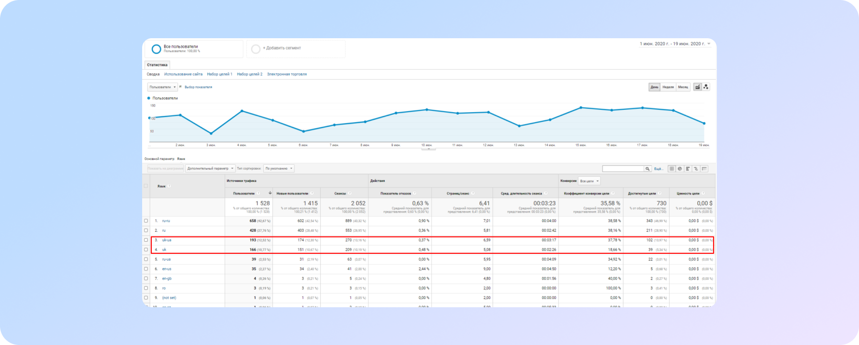The image size is (859, 345).
Task: Click the Показать на диаграмме button
Action: tap(165, 168)
